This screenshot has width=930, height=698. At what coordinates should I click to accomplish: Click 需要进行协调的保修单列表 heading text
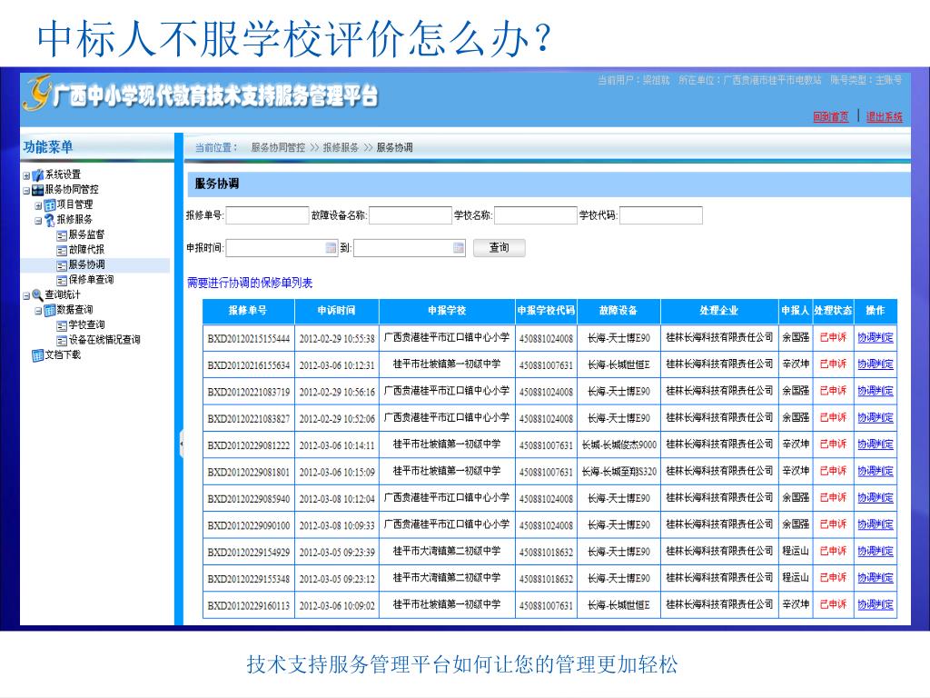pos(250,283)
